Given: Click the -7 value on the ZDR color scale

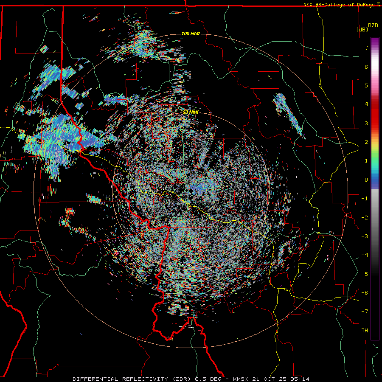Looking at the screenshot, I should pos(365,312).
